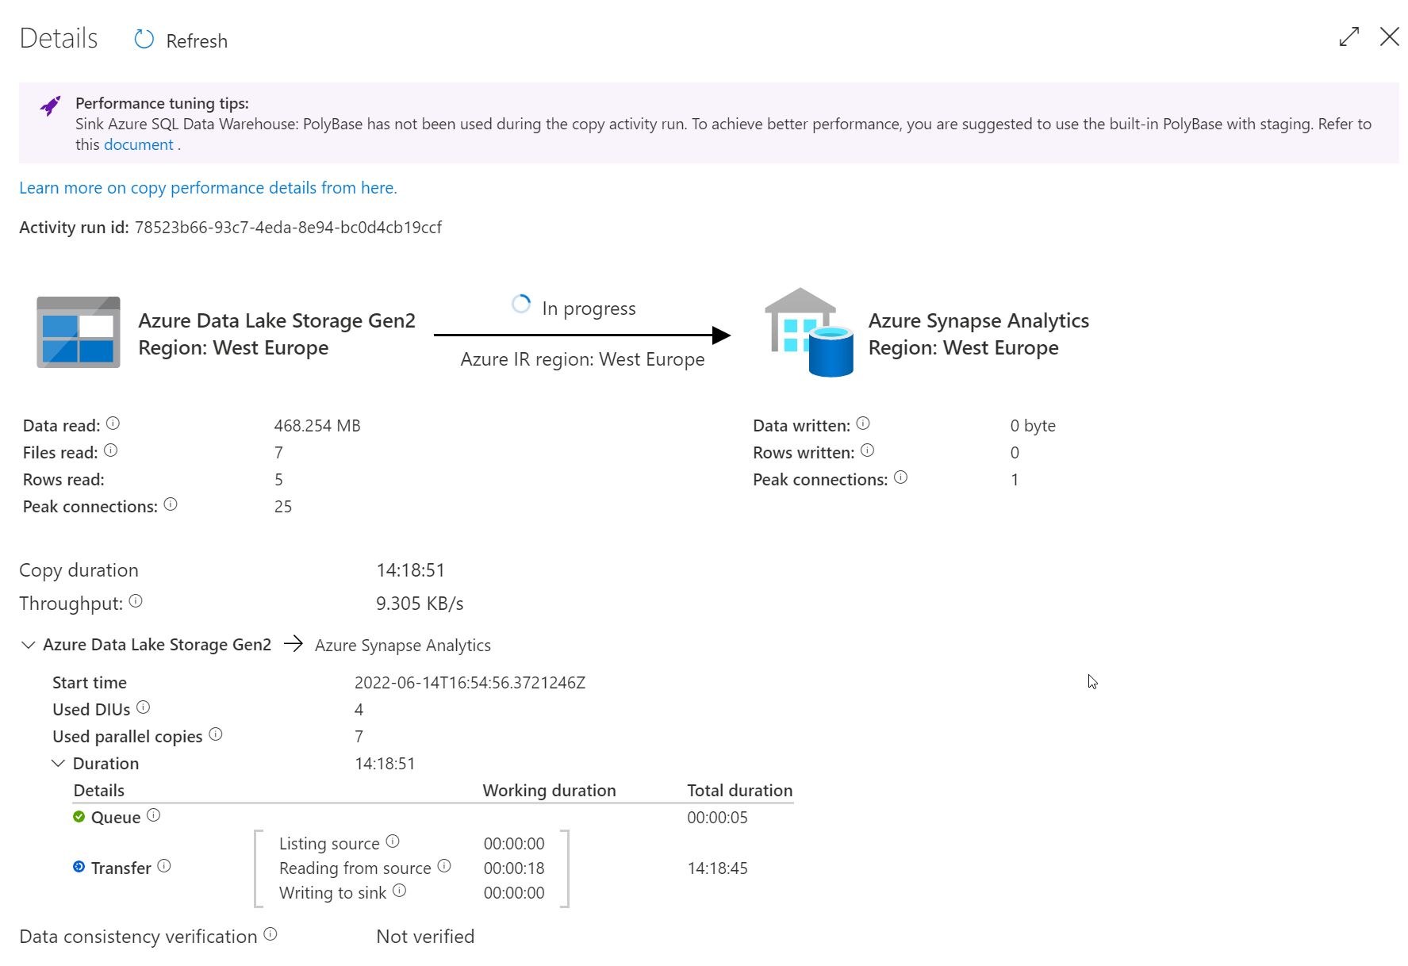1408x966 pixels.
Task: Click the Azure Synapse Analytics icon
Action: 808,332
